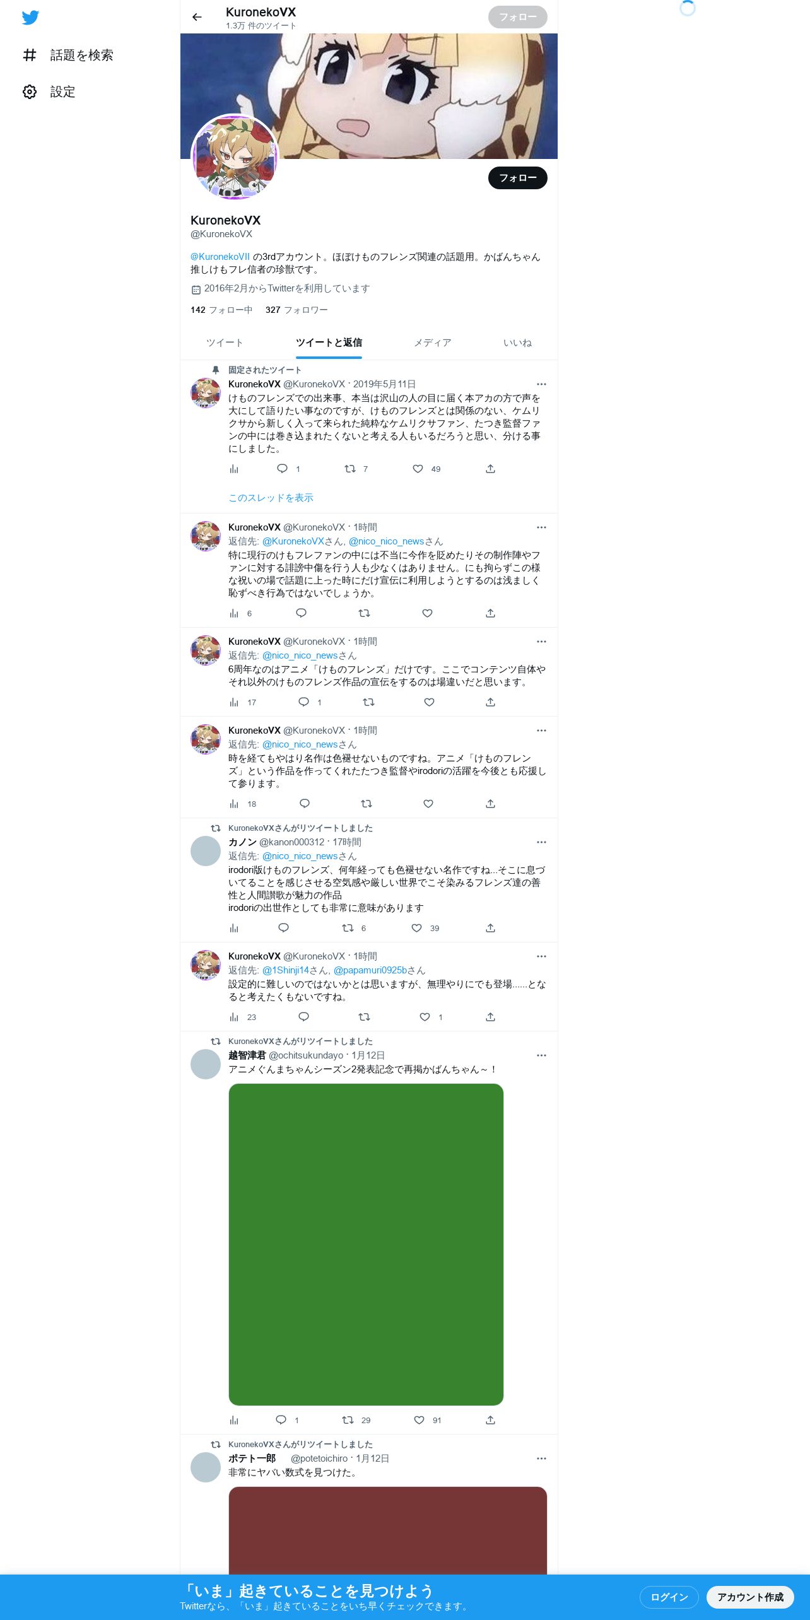View analytics icon on tweet with 23 views

coord(234,1017)
